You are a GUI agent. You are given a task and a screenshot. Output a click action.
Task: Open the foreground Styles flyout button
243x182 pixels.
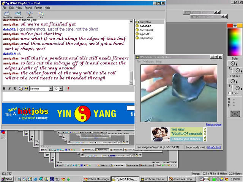(x=233, y=63)
